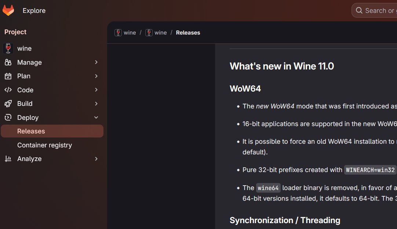Expand the Manage section chevron
This screenshot has height=229, width=397.
(96, 62)
